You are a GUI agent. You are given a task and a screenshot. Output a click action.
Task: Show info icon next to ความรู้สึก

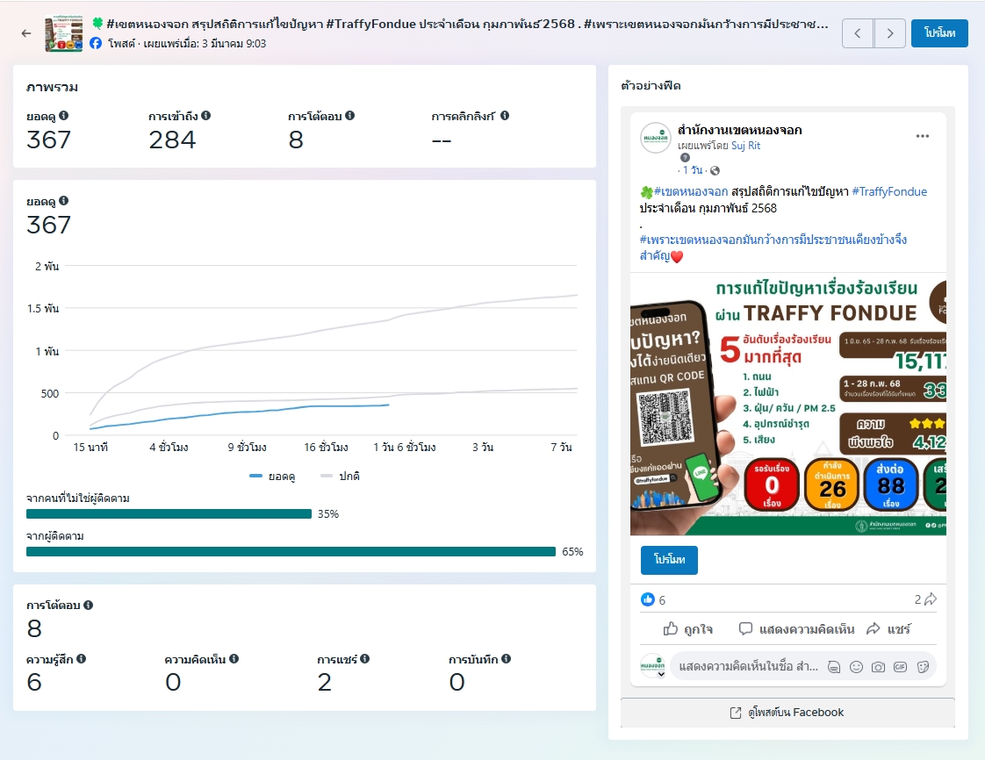coord(82,659)
